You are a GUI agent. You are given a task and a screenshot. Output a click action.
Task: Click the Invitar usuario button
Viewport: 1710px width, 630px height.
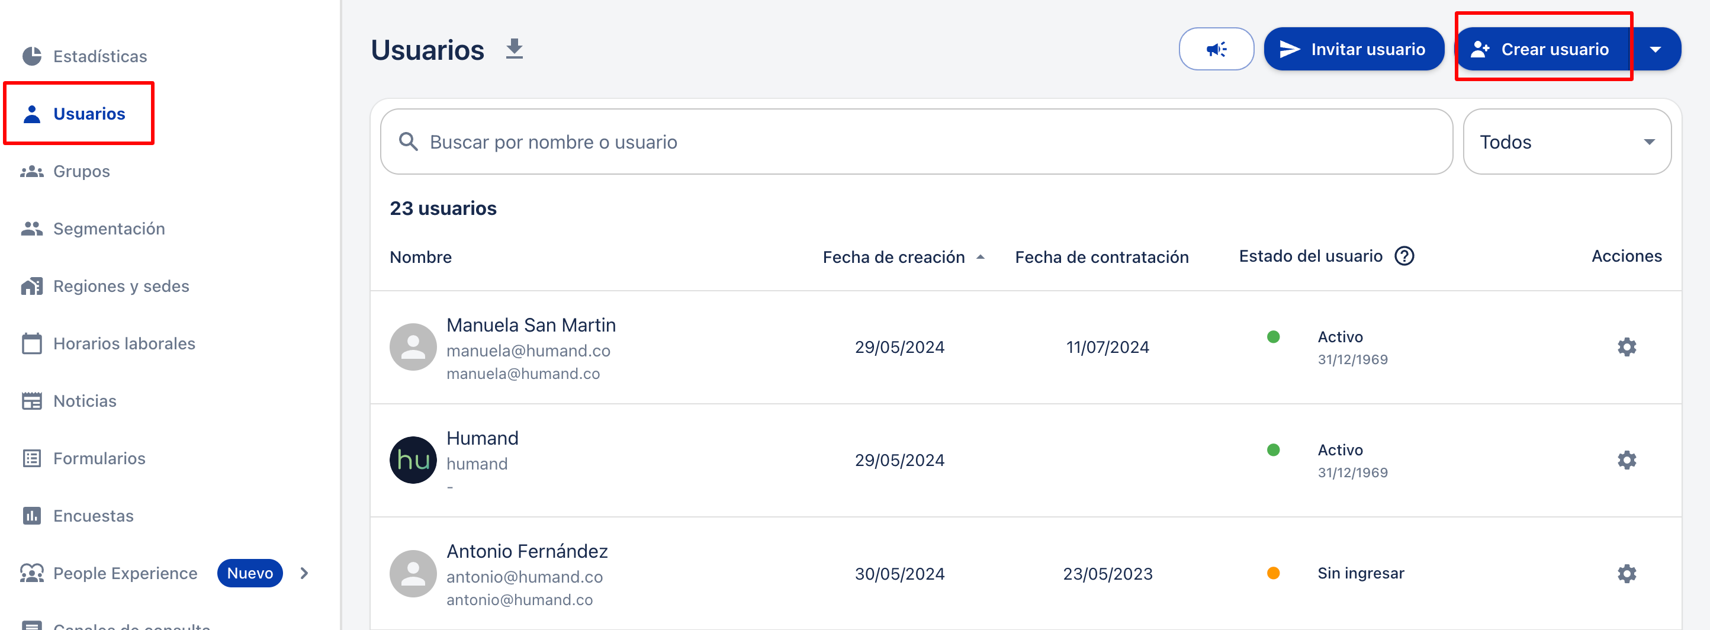pyautogui.click(x=1354, y=49)
